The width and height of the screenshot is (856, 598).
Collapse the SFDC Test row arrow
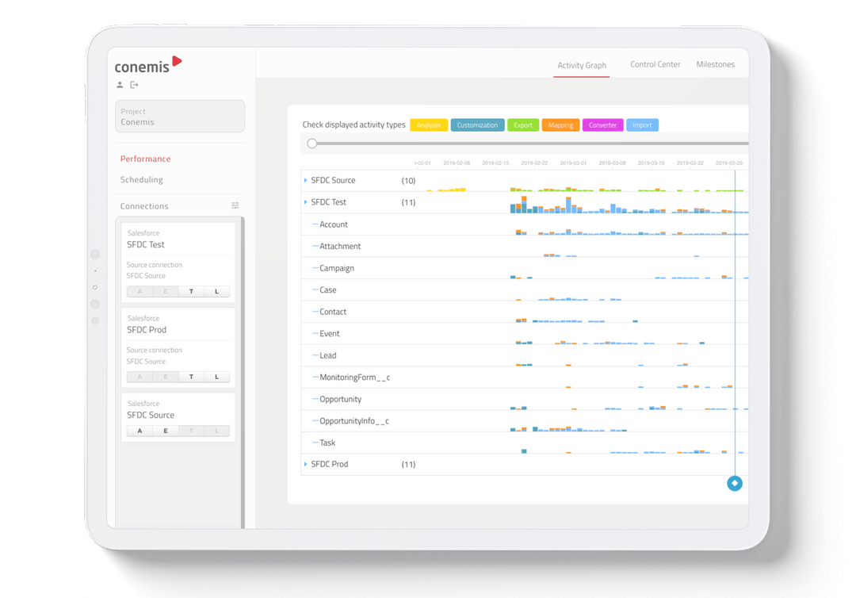305,202
